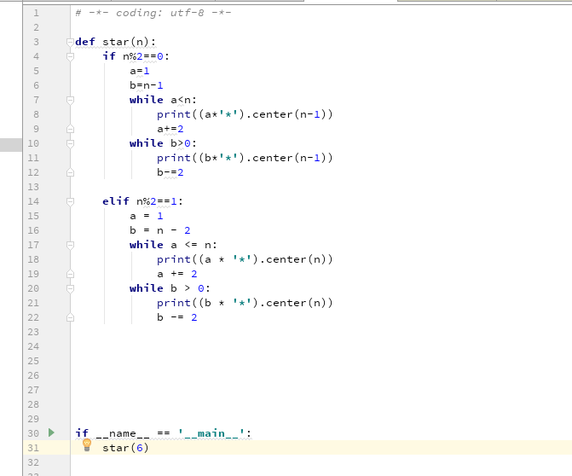Click the '__main__' string literal
This screenshot has width=572, height=476.
(x=215, y=433)
